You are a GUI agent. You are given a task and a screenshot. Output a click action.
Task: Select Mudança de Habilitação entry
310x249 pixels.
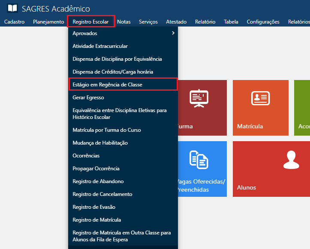click(x=100, y=143)
